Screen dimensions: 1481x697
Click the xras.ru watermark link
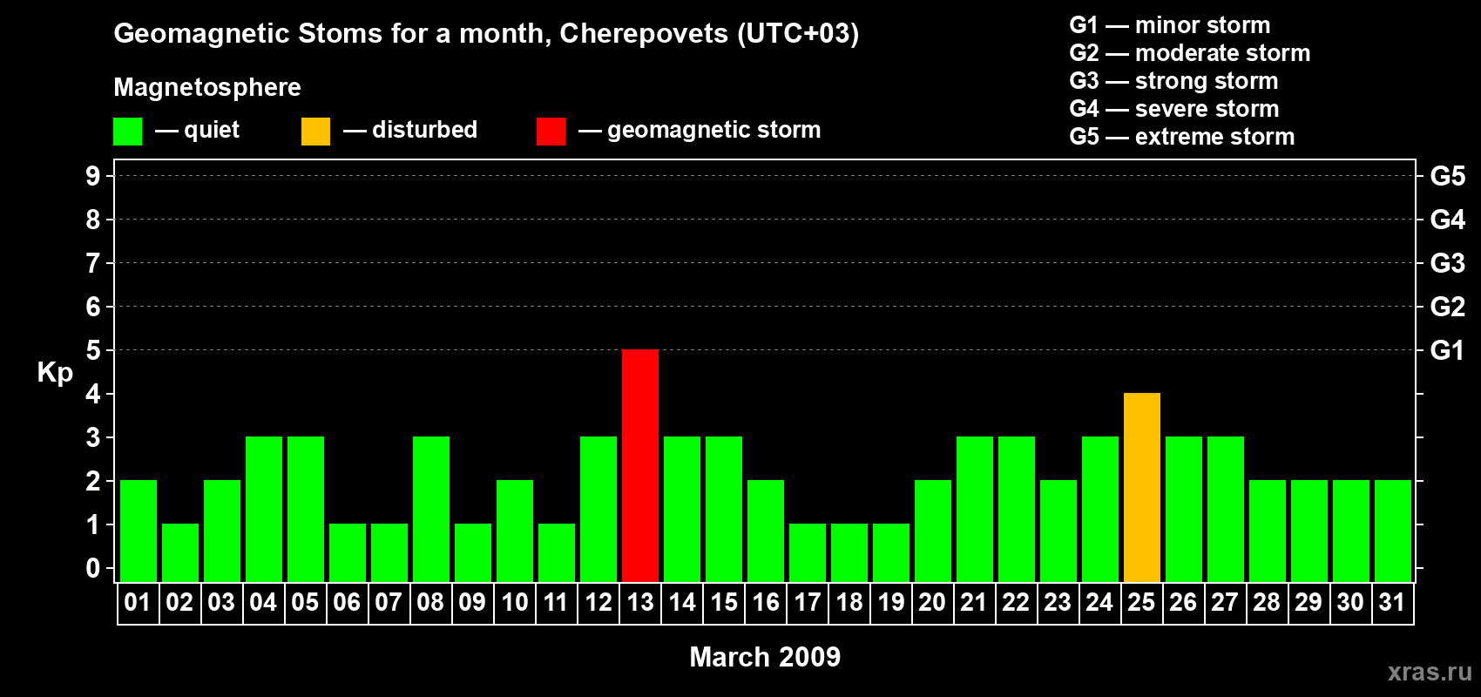pyautogui.click(x=1430, y=672)
